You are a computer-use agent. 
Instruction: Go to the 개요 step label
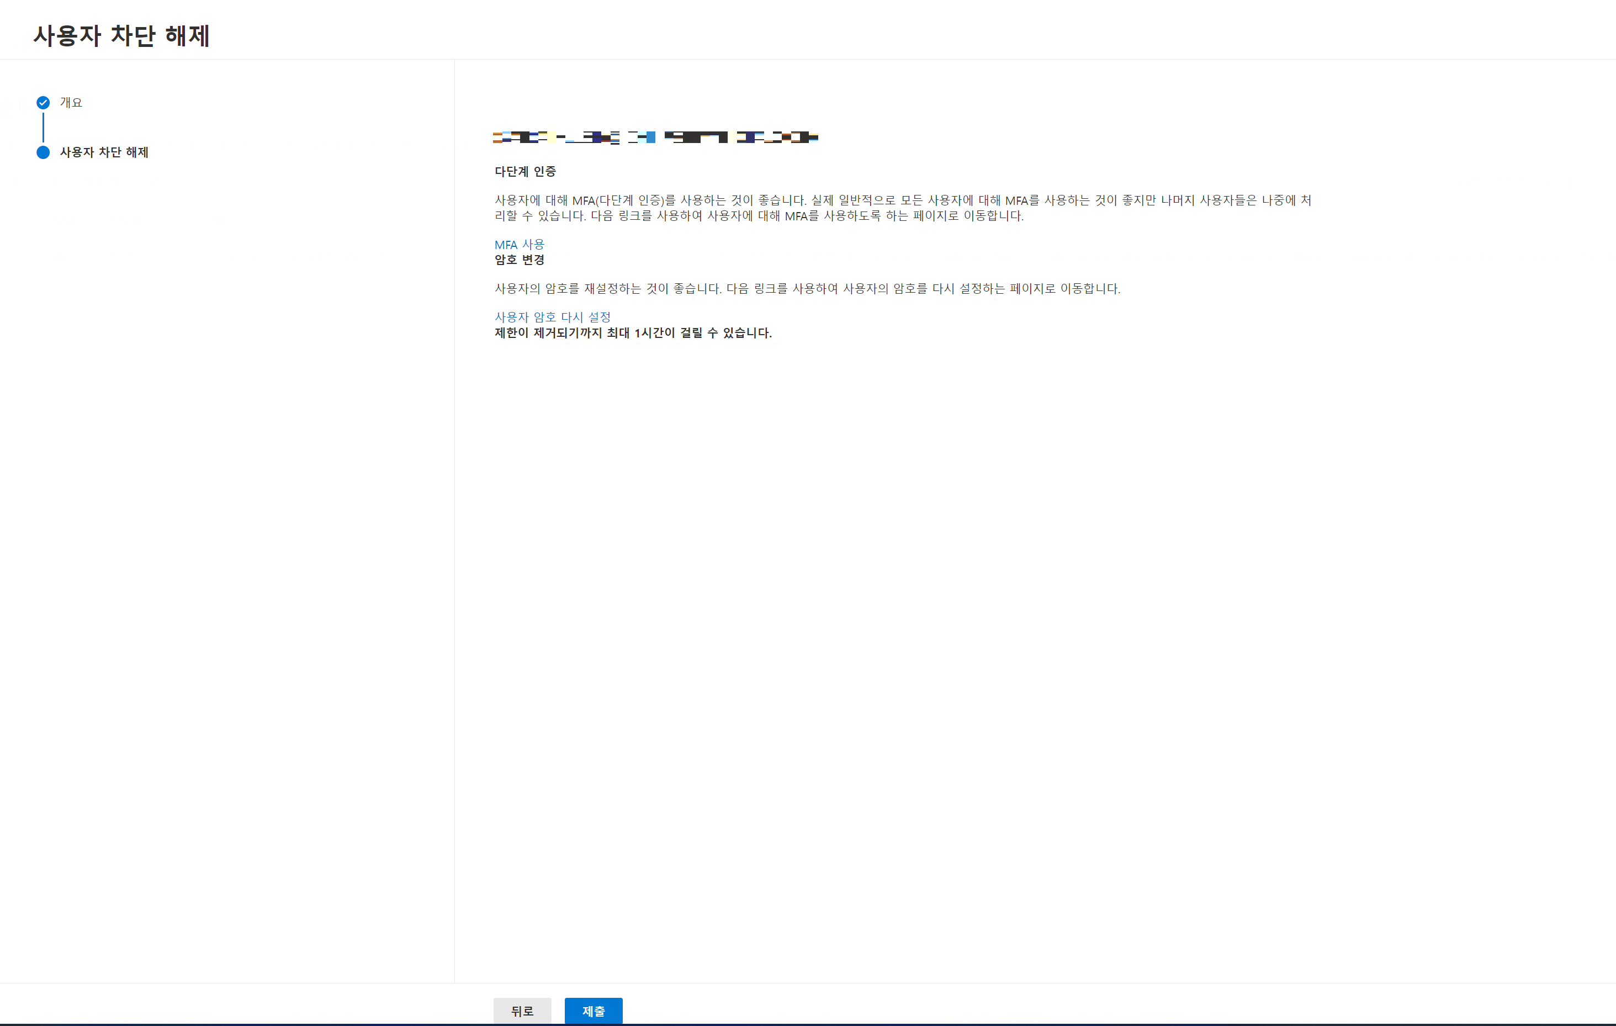coord(71,103)
